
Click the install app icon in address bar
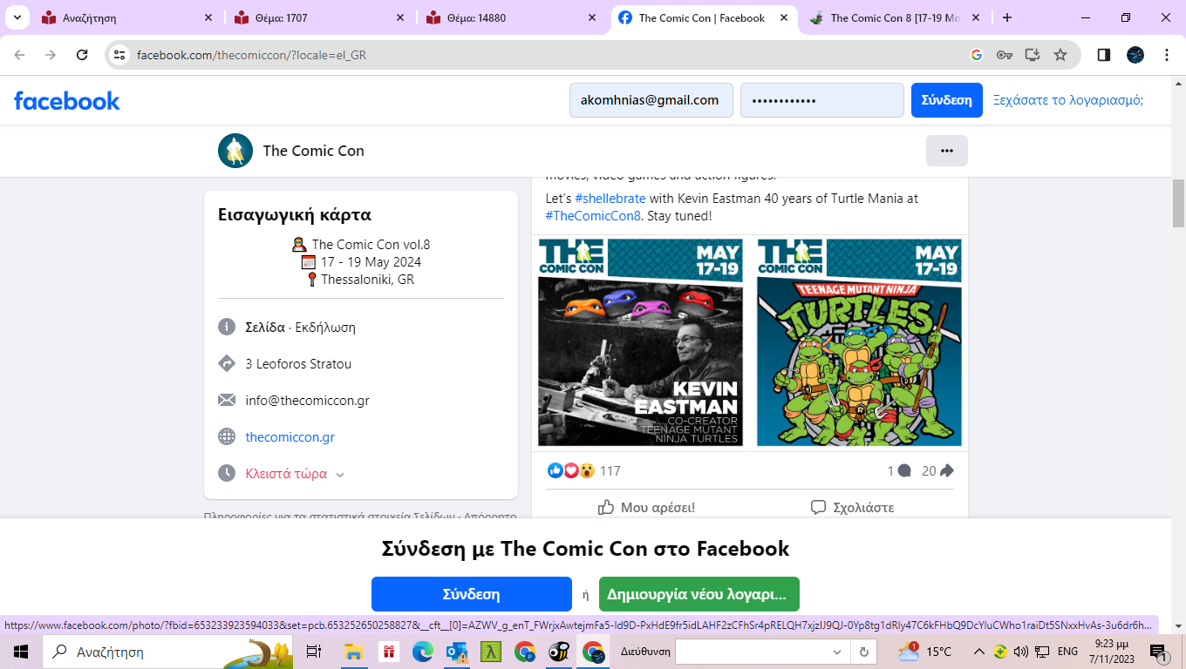coord(1033,55)
